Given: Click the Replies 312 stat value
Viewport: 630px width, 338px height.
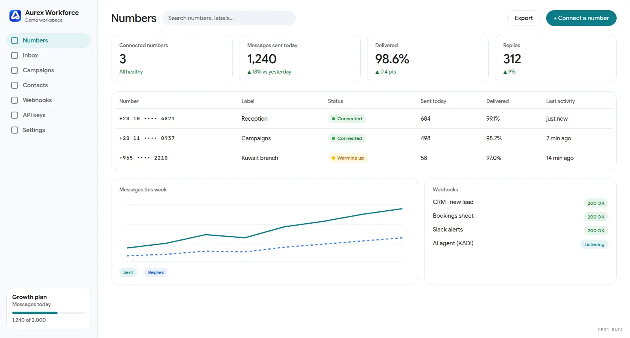Looking at the screenshot, I should (x=512, y=59).
